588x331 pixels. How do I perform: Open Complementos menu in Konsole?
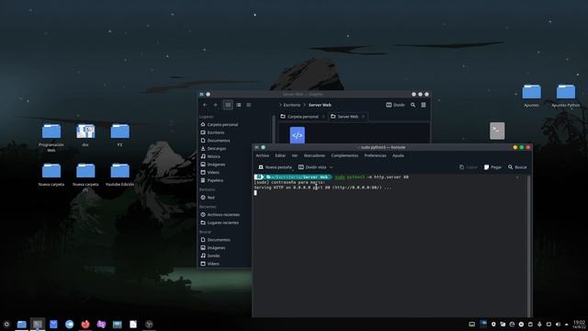point(345,155)
